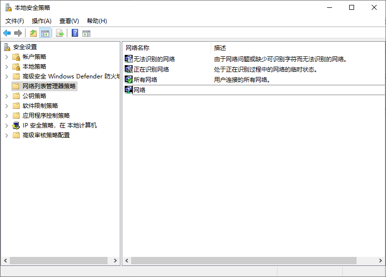The width and height of the screenshot is (386, 277).
Task: Expand the 帐户策略 tree node
Action: click(6, 57)
